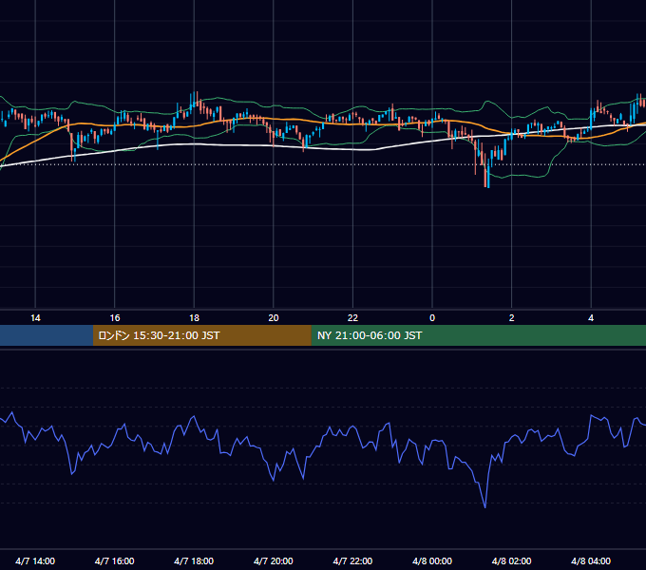The height and width of the screenshot is (570, 646).
Task: Select the 4/7 18:00 timestamp below the oscillator
Action: (194, 560)
